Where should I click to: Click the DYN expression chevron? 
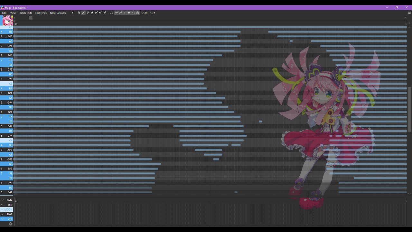click(2, 200)
